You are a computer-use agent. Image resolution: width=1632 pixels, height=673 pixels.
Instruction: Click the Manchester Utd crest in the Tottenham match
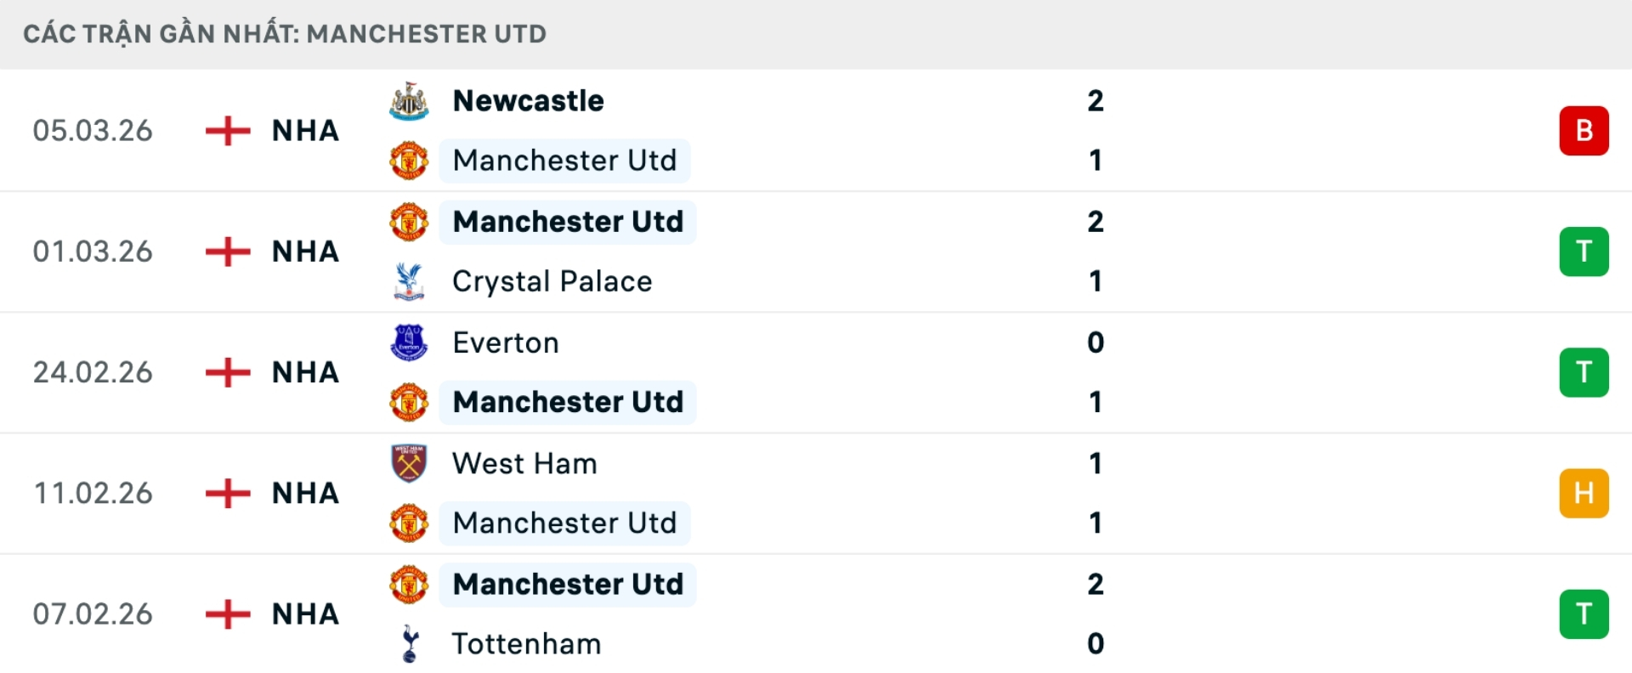click(409, 585)
